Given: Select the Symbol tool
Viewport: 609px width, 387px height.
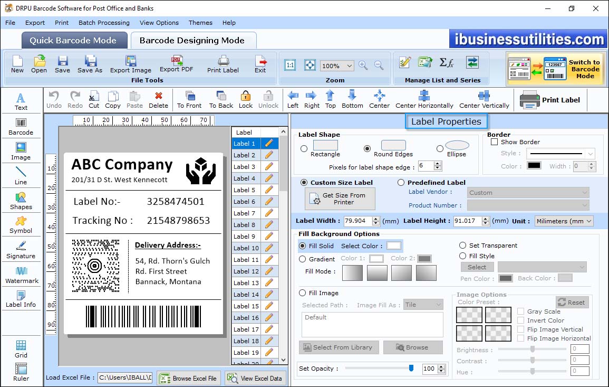Looking at the screenshot, I should [21, 225].
